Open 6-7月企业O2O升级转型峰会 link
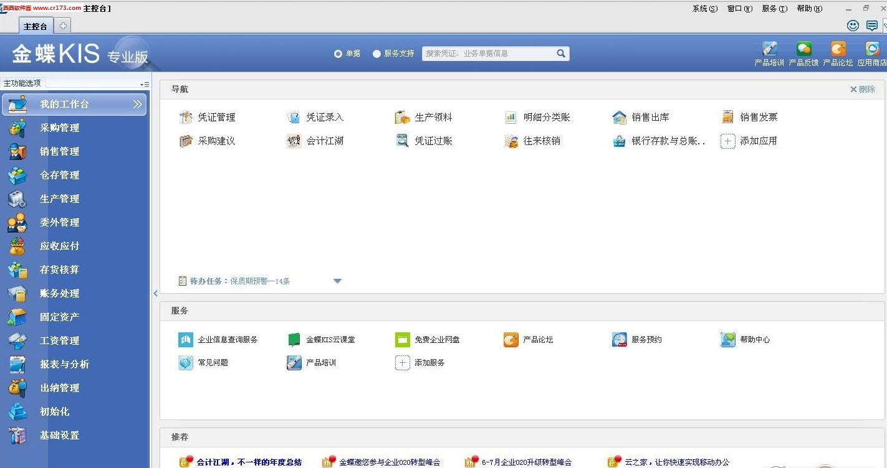The height and width of the screenshot is (468, 887). [x=527, y=462]
